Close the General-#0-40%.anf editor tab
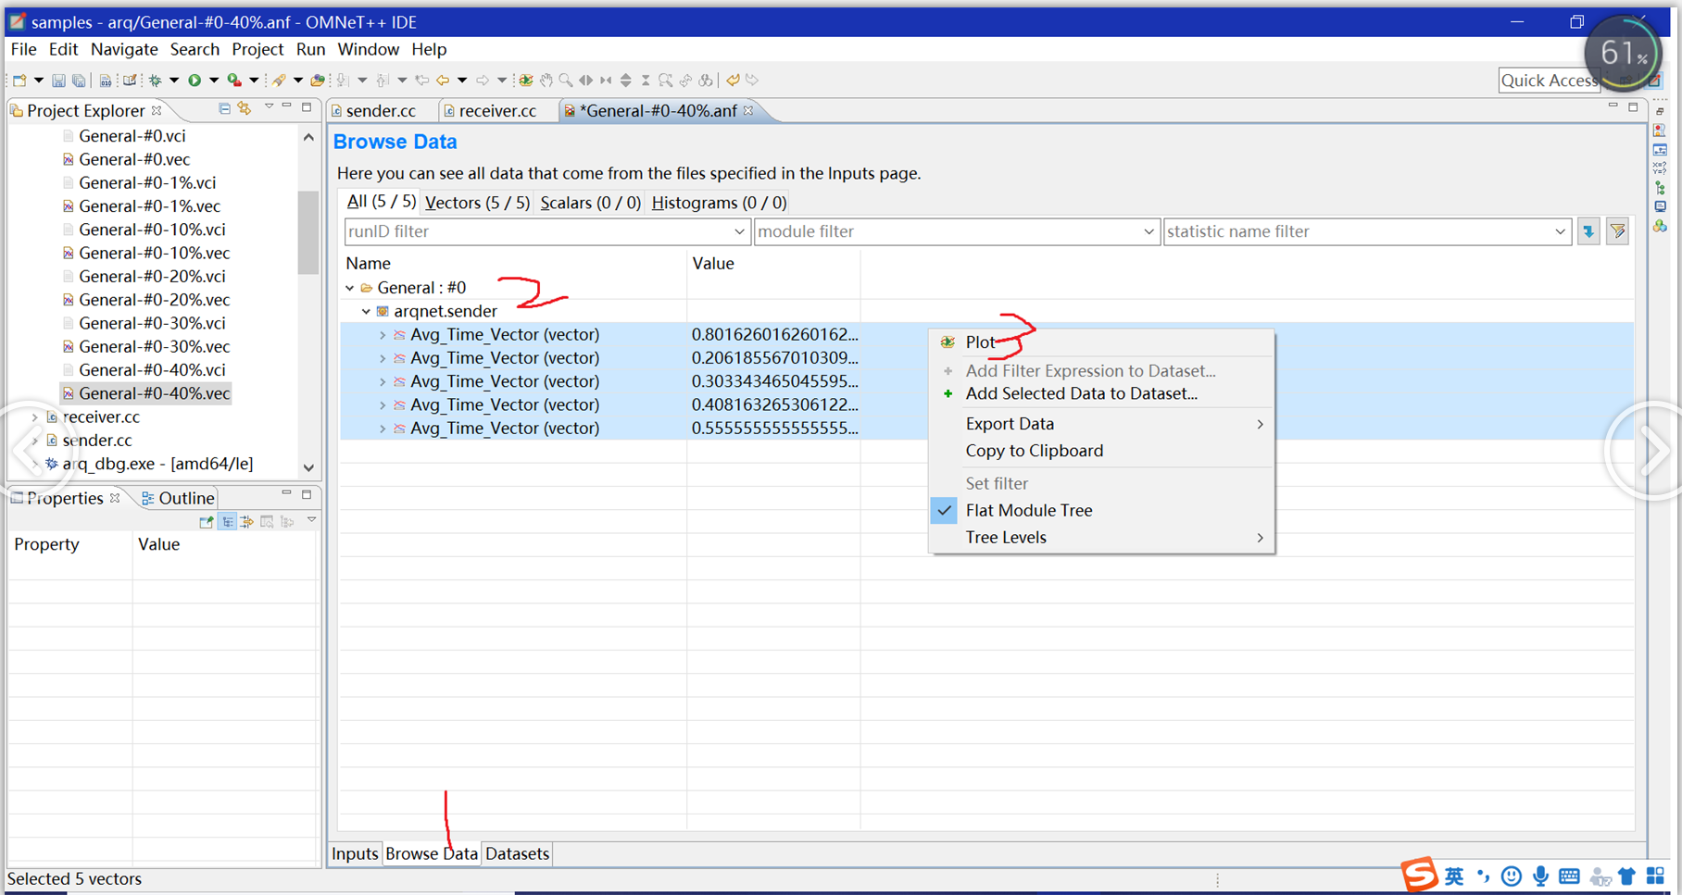Screen dimensions: 1682x895 [x=748, y=111]
